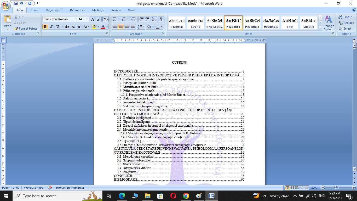Open the font size dropdown

pyautogui.click(x=87, y=19)
